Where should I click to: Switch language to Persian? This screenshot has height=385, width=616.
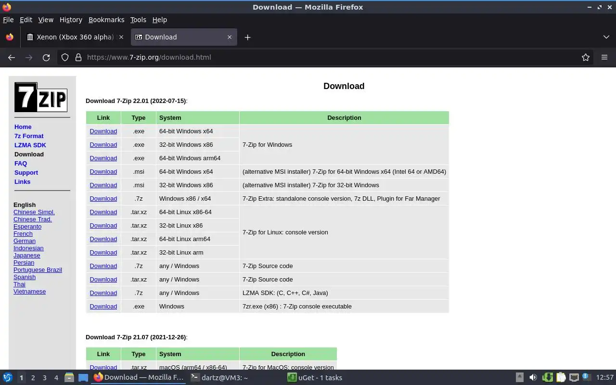24,263
